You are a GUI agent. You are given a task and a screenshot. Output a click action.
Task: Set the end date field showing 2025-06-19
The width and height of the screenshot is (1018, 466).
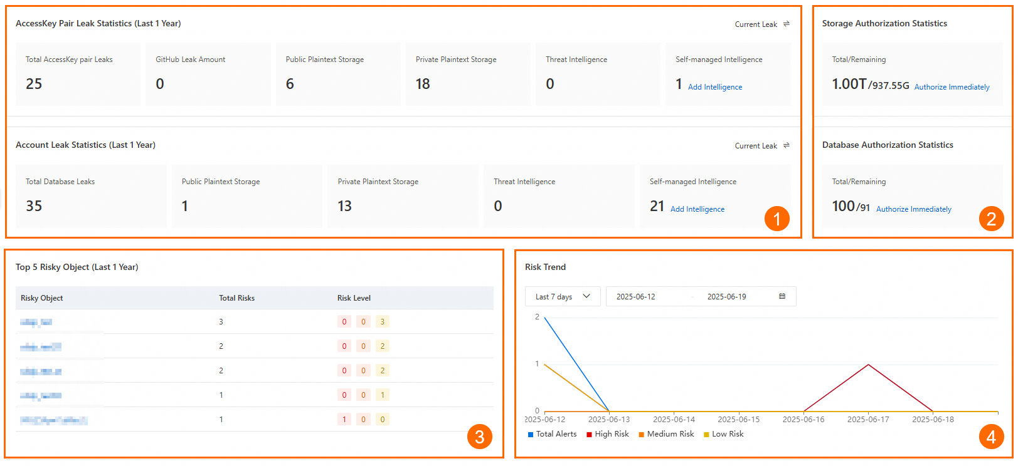(726, 297)
